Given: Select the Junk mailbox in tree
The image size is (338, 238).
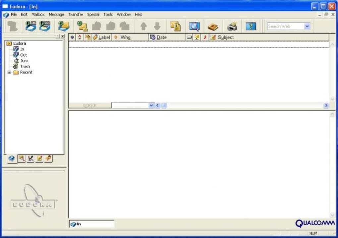Looking at the screenshot, I should tap(24, 61).
